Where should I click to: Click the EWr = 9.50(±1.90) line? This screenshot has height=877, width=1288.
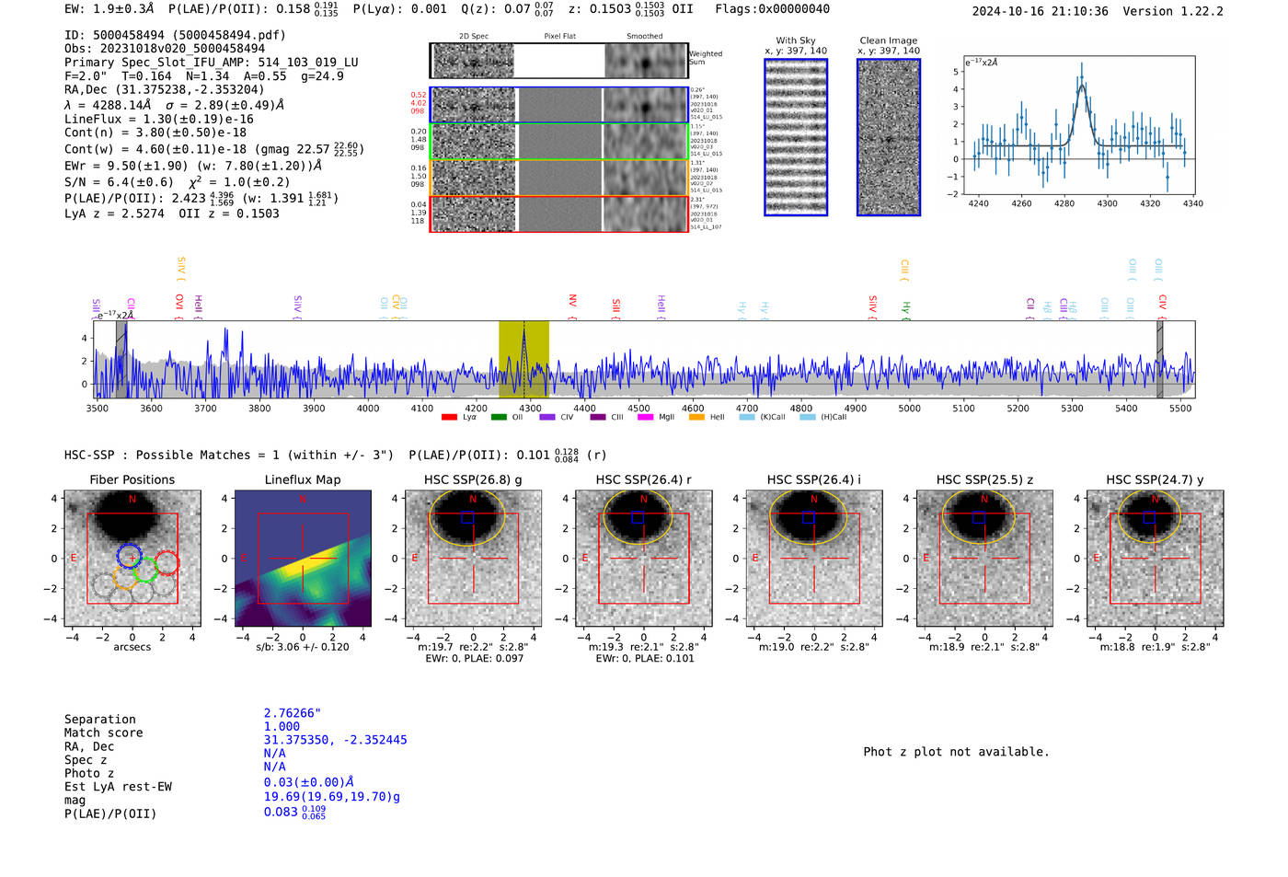coord(193,166)
